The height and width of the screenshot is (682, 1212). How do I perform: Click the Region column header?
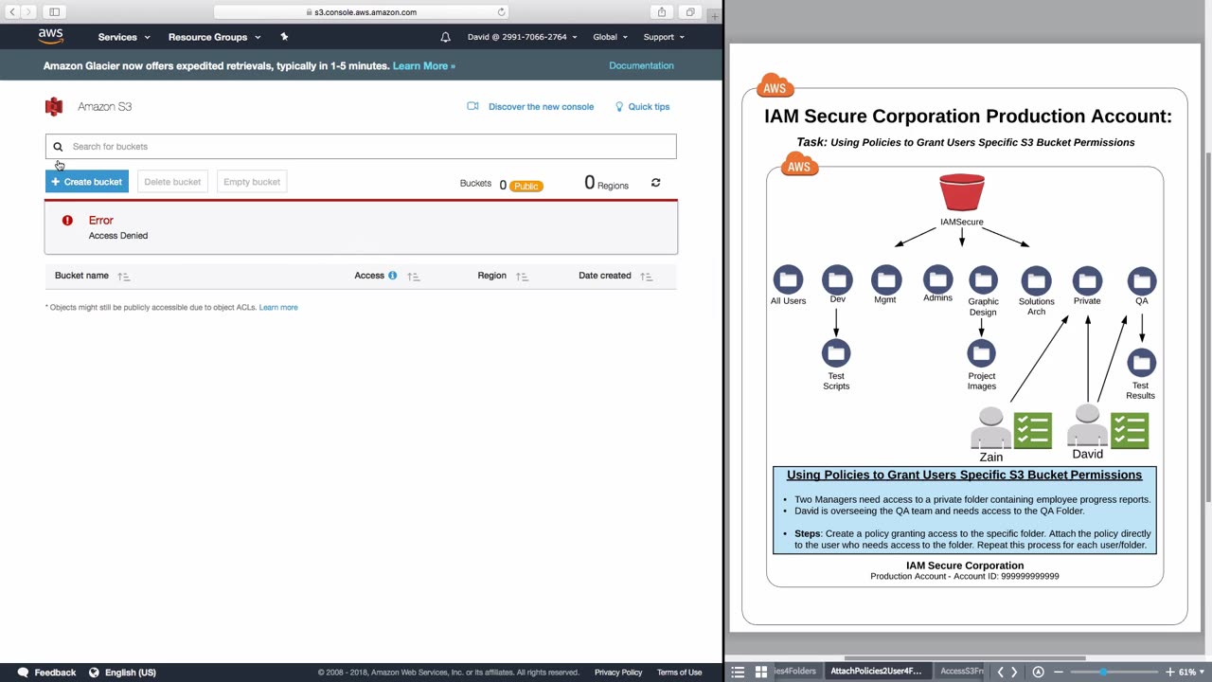[491, 276]
